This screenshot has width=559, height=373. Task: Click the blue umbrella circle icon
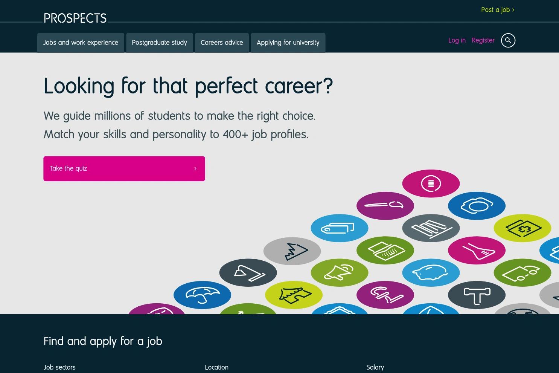click(202, 295)
